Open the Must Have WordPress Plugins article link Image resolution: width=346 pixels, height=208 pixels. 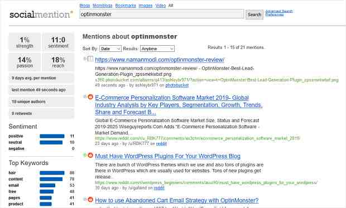168,156
